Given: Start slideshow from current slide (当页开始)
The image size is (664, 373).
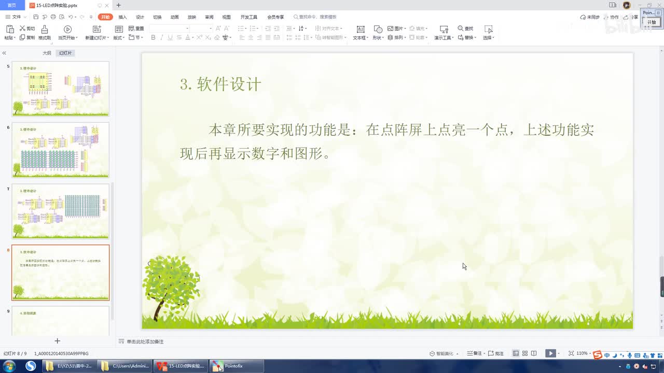Looking at the screenshot, I should click(x=67, y=29).
